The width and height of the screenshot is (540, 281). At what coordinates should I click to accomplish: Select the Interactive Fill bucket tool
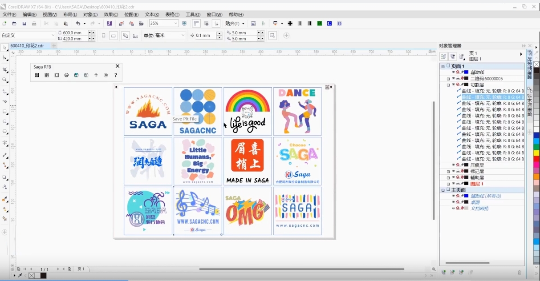(x=4, y=209)
